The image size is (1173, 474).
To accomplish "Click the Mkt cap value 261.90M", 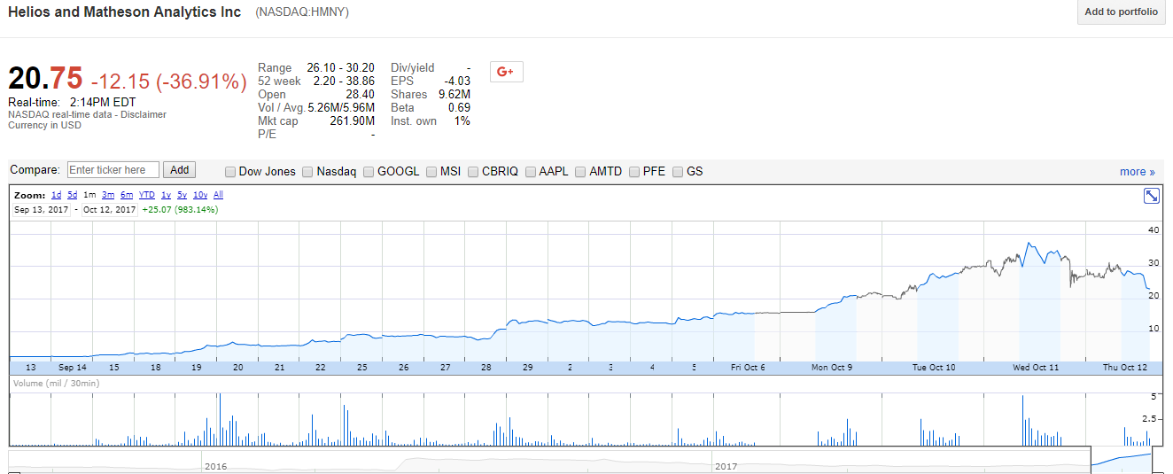I will point(352,121).
